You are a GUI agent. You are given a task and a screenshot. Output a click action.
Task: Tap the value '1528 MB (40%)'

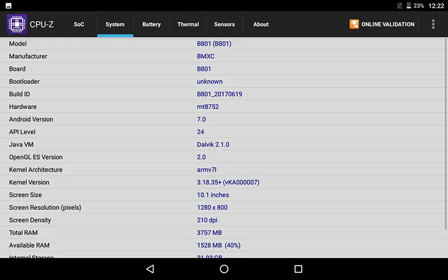[218, 245]
